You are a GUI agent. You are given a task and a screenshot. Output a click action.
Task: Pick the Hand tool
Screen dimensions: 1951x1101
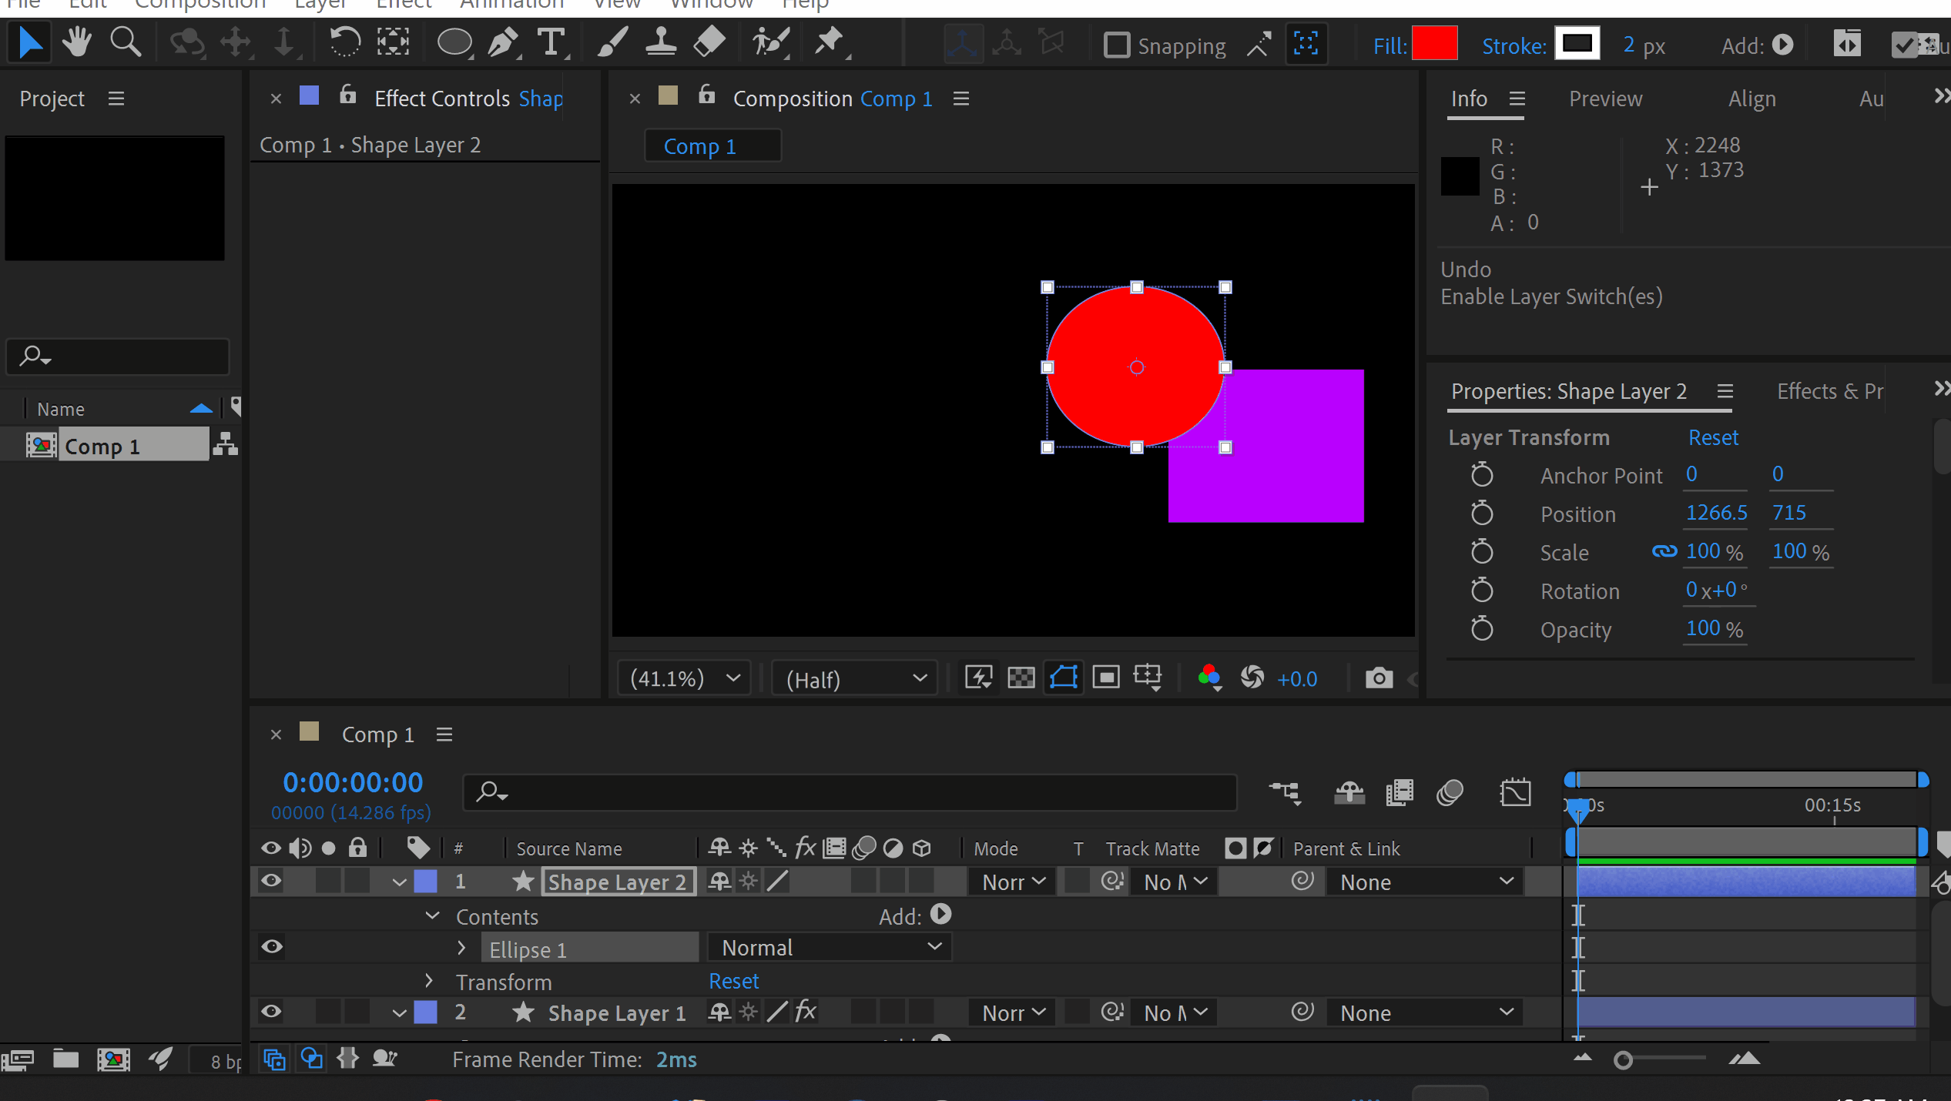click(77, 42)
